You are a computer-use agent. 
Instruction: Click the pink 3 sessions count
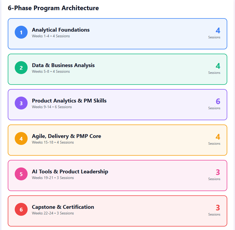[218, 172]
